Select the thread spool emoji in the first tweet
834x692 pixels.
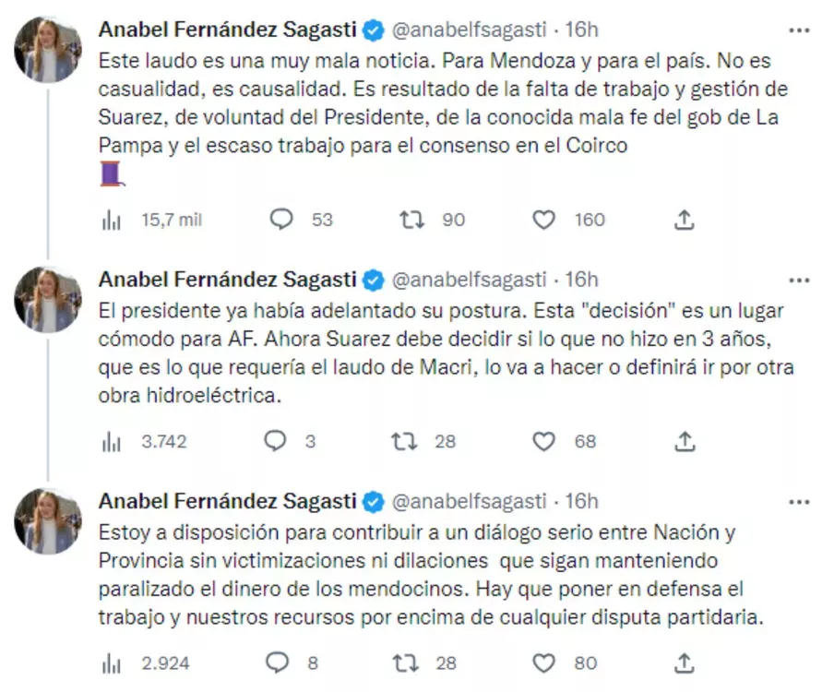point(110,173)
